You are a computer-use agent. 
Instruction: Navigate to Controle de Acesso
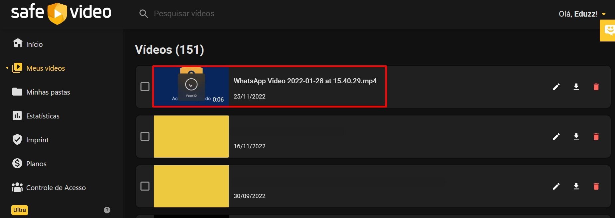click(x=56, y=188)
